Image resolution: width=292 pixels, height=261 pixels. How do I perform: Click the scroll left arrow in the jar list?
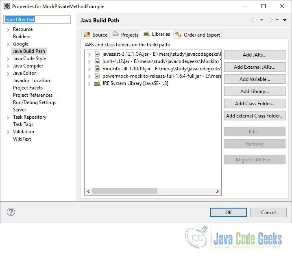click(89, 191)
